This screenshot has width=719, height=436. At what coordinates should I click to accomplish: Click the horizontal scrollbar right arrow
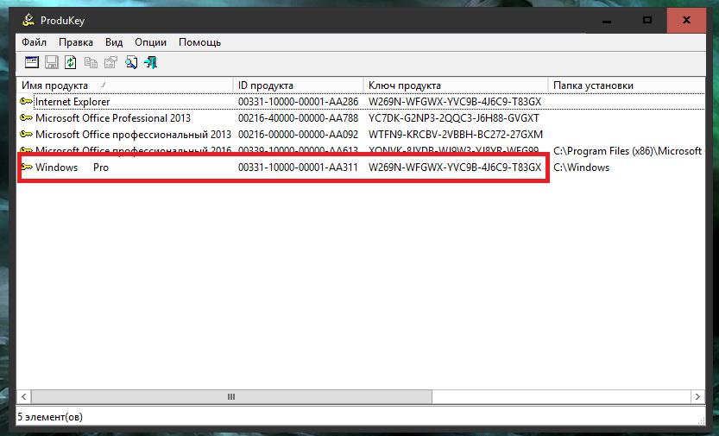click(x=697, y=397)
